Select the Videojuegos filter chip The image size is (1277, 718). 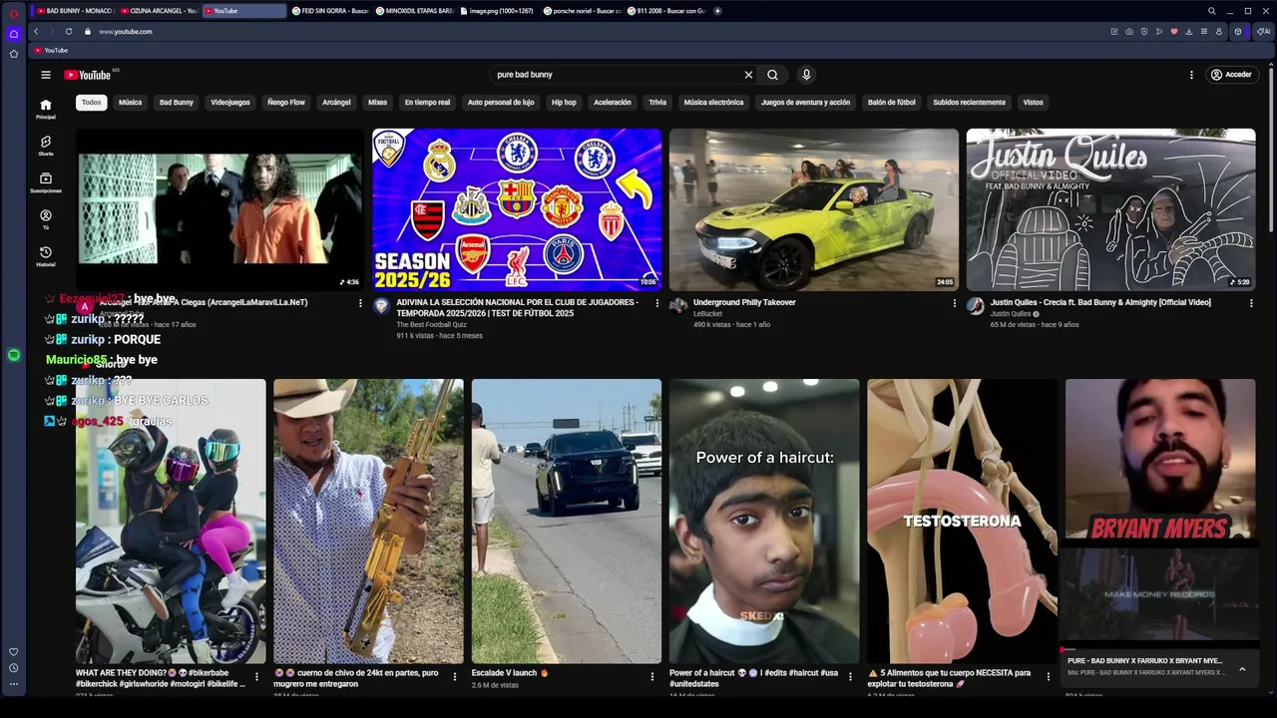(x=230, y=102)
